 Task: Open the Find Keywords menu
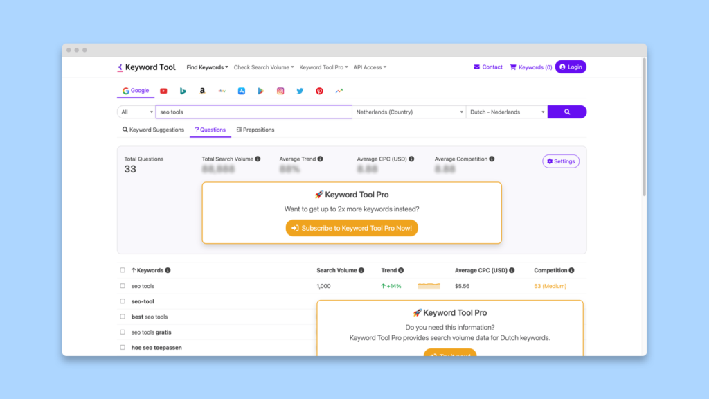click(207, 67)
